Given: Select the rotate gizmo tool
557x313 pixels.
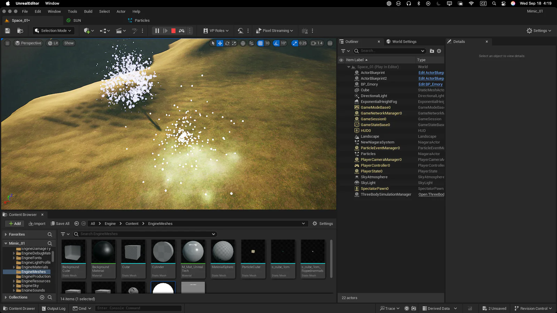Looking at the screenshot, I should click(227, 43).
